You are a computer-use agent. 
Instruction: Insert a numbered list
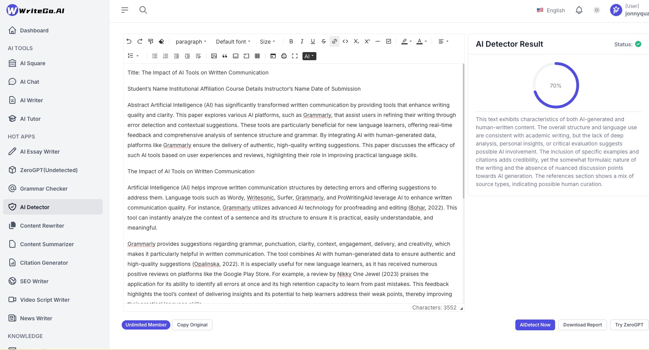point(166,56)
